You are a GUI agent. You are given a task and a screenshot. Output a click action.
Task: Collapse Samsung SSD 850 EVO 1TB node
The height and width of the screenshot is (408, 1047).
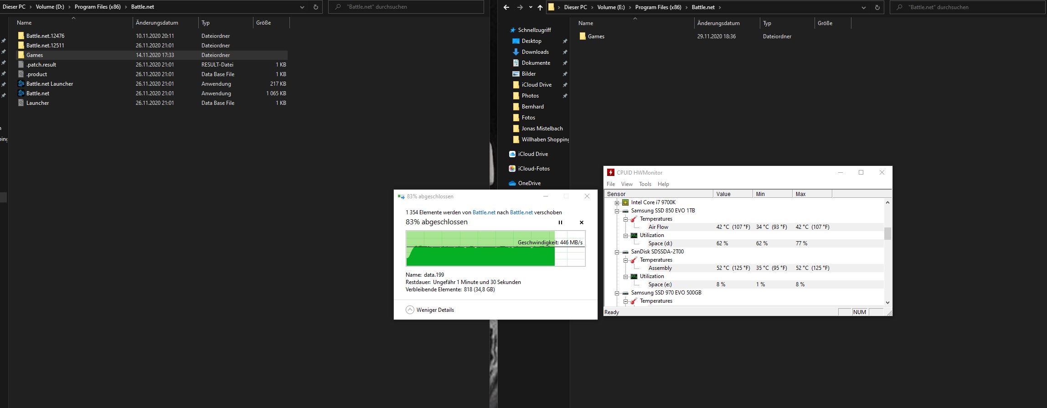617,211
